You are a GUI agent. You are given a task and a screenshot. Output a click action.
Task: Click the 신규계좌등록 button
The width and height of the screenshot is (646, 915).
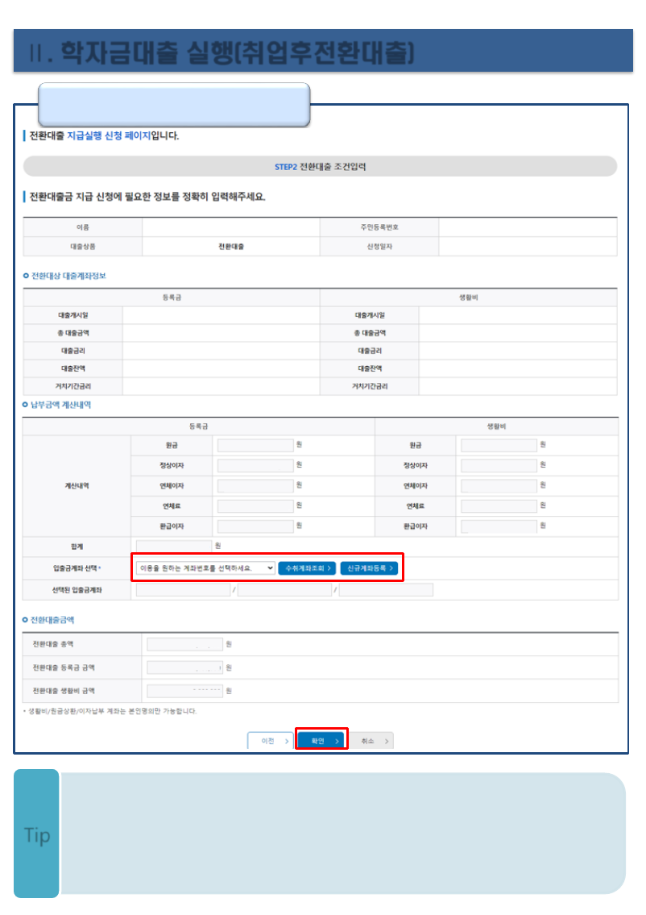tap(369, 568)
